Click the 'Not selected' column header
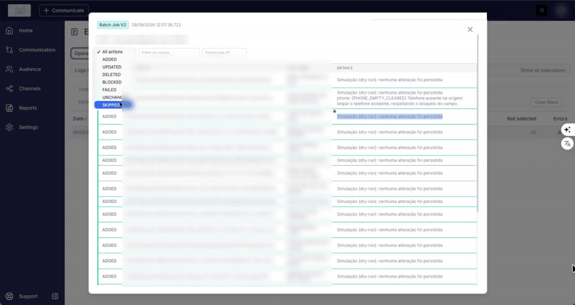 [522, 119]
